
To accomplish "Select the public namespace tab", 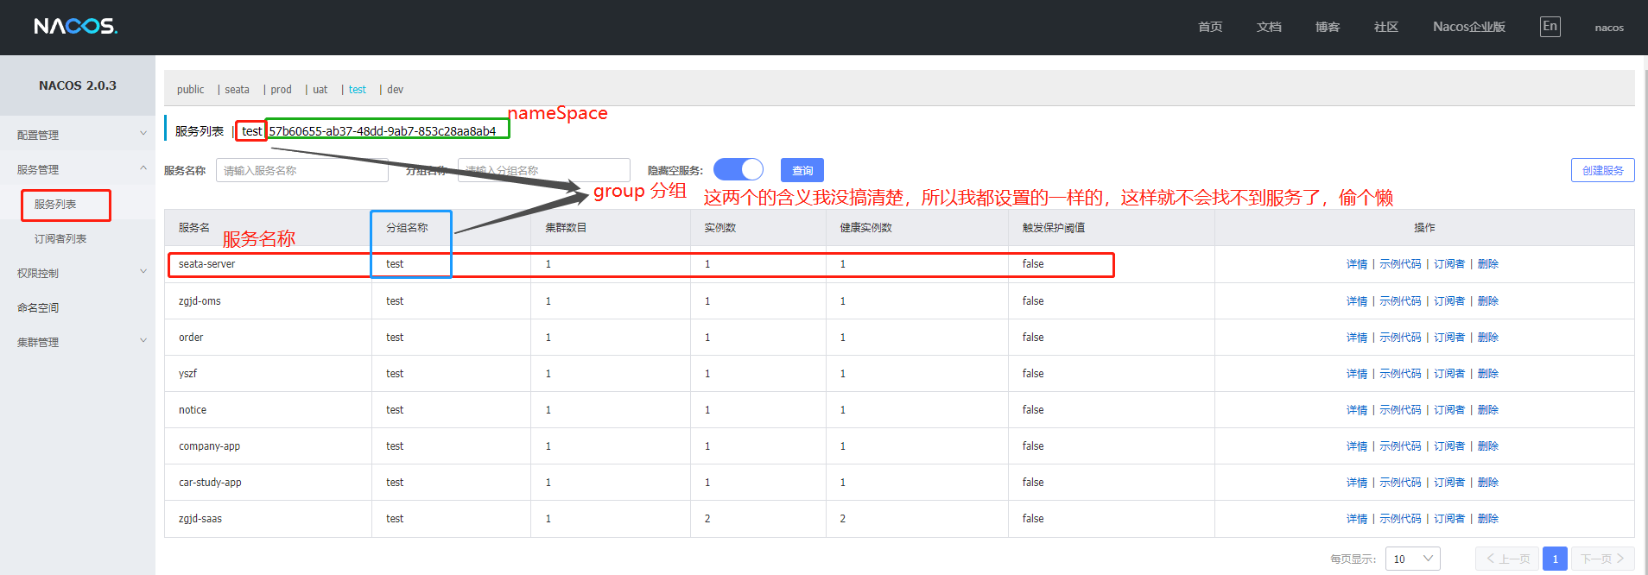I will [x=191, y=90].
